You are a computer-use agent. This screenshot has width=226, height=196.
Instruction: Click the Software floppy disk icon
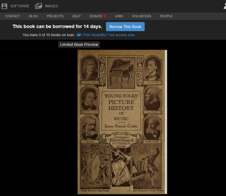pos(4,6)
